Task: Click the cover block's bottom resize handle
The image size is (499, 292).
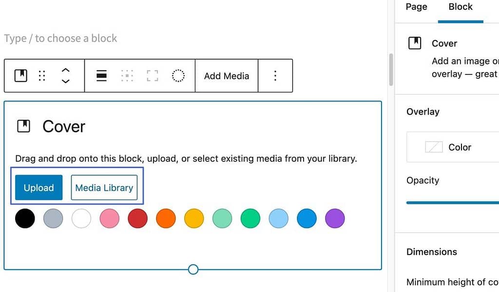Action: pos(193,270)
